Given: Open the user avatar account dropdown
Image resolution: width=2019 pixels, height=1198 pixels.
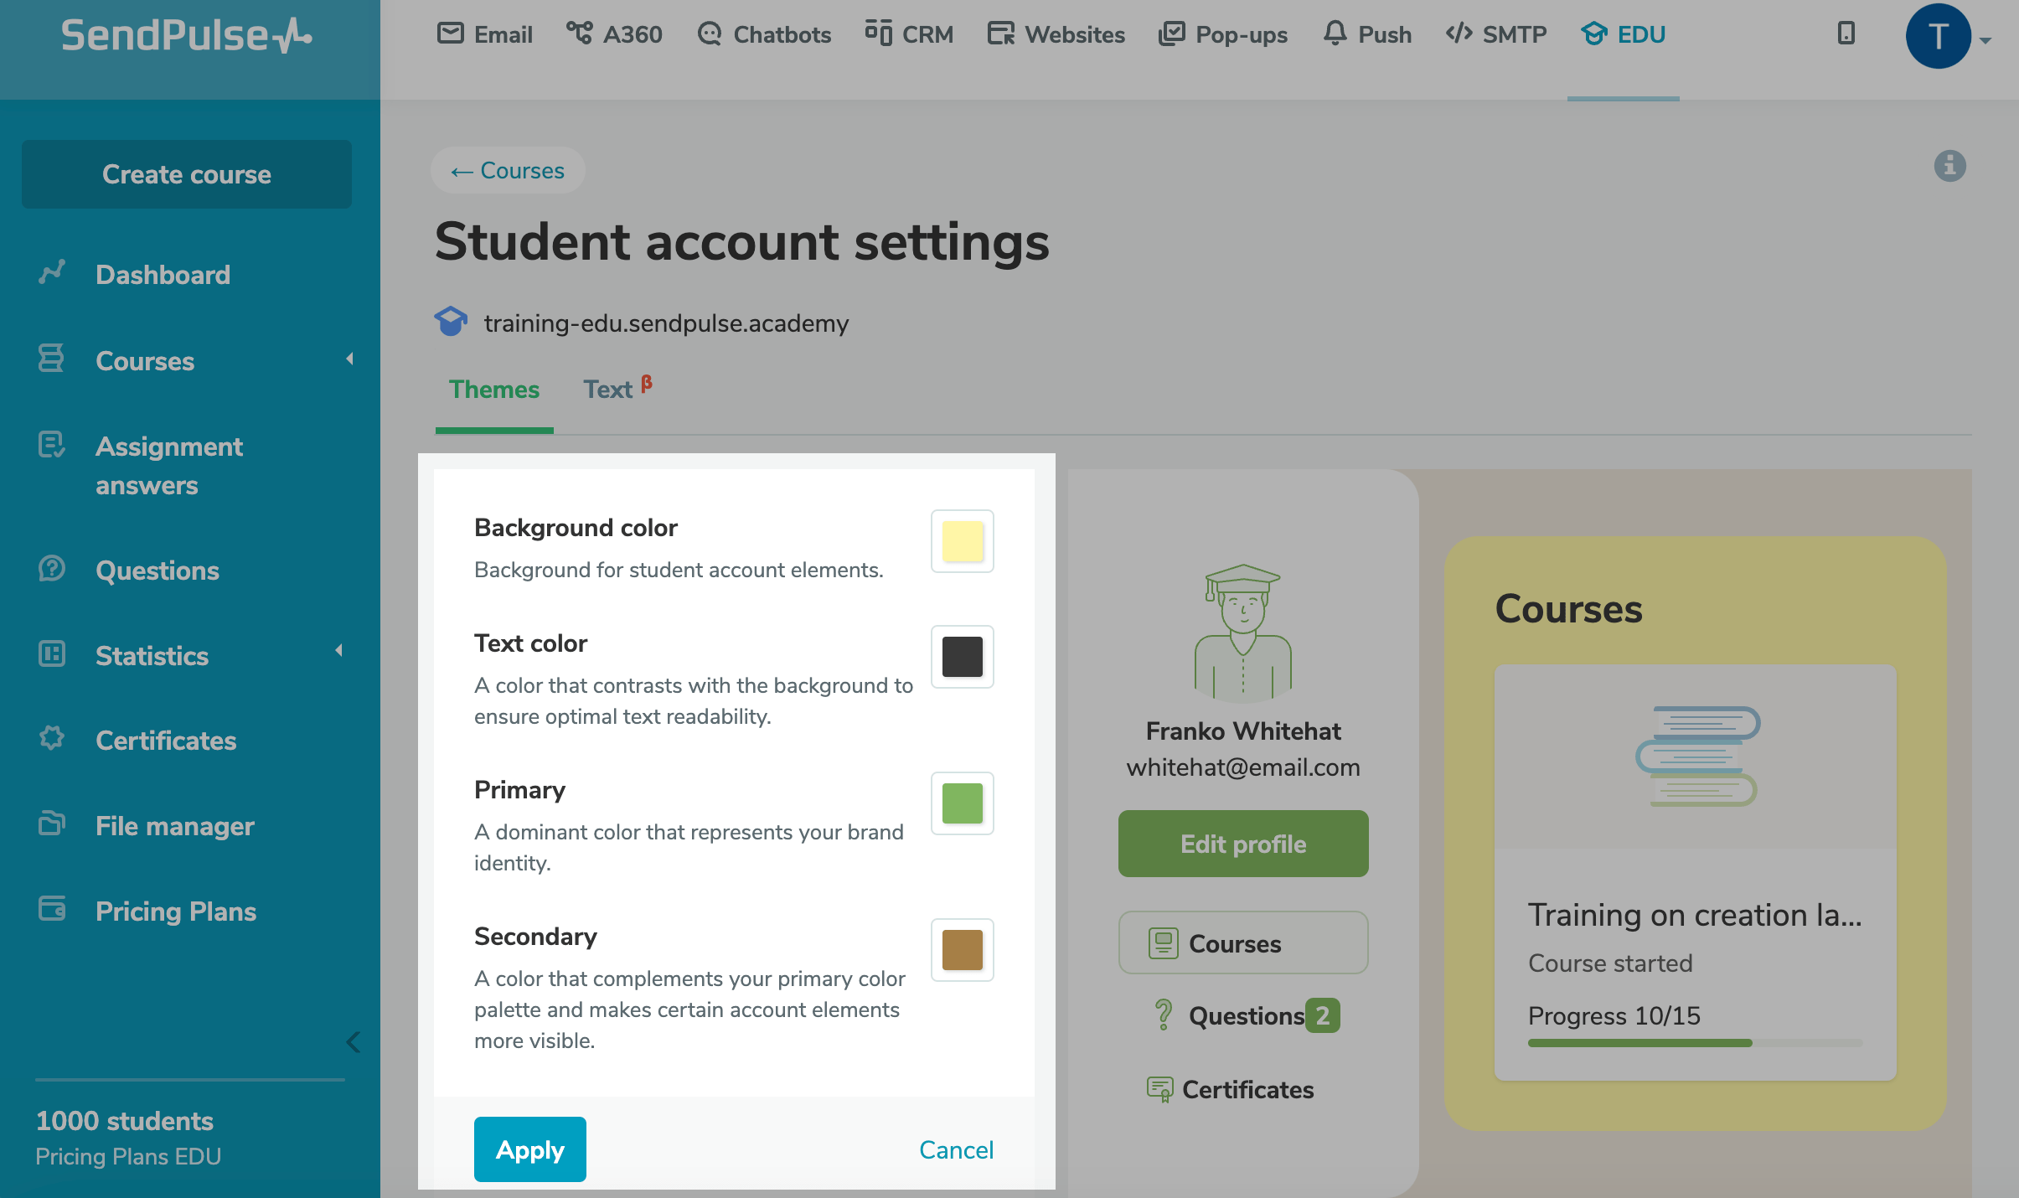Looking at the screenshot, I should coord(1947,36).
